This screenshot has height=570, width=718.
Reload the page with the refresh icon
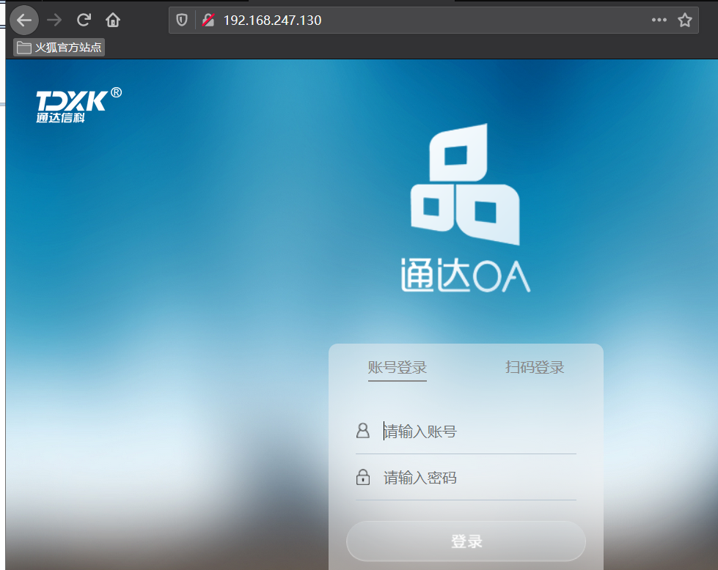84,20
